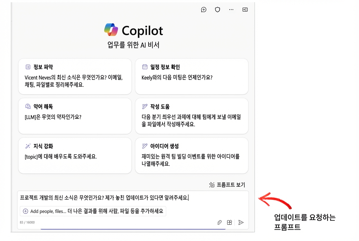Screen dimensions: 359x241
Task: Select the 작성 도움 prompt card
Action: click(192, 116)
